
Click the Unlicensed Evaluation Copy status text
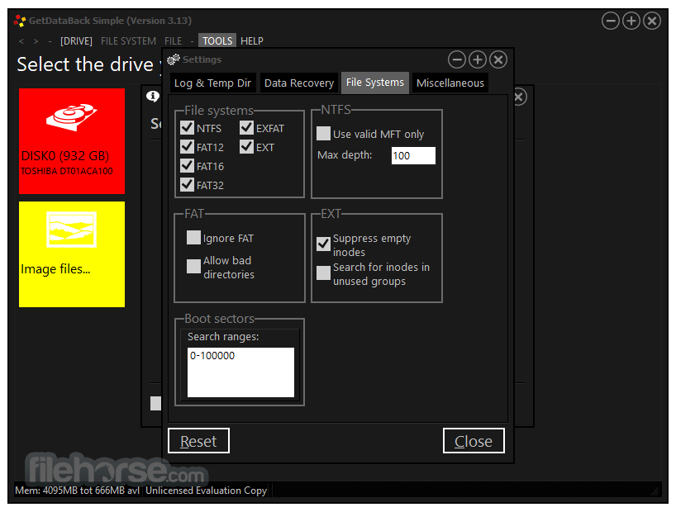click(x=206, y=491)
